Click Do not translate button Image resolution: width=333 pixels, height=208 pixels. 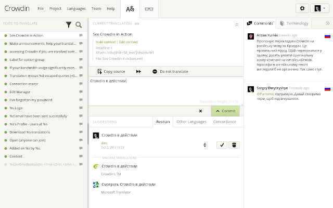[170, 72]
